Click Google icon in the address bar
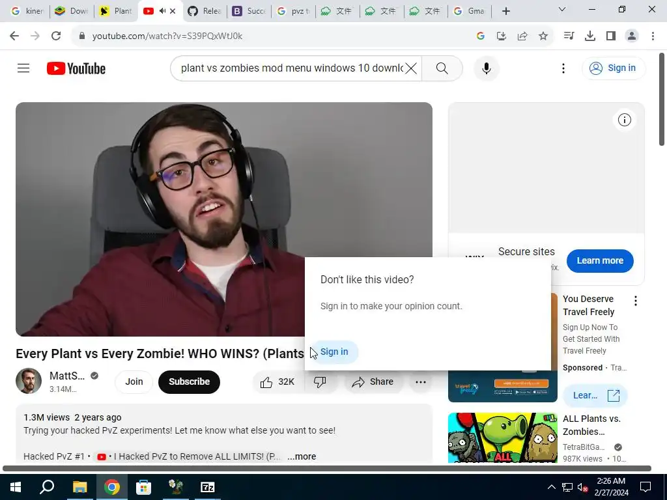The height and width of the screenshot is (500, 667). click(x=481, y=36)
